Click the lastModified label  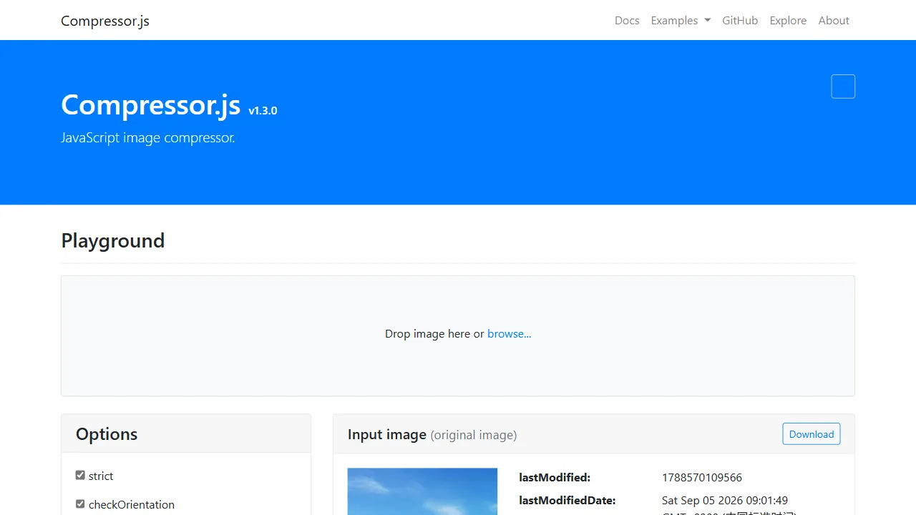point(555,477)
